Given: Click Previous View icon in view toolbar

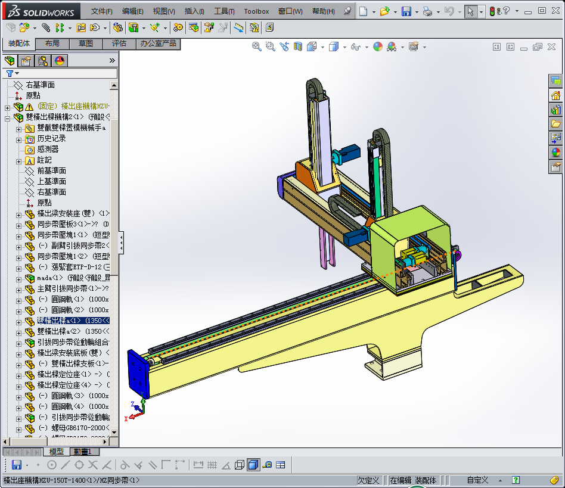Looking at the screenshot, I should pos(284,47).
